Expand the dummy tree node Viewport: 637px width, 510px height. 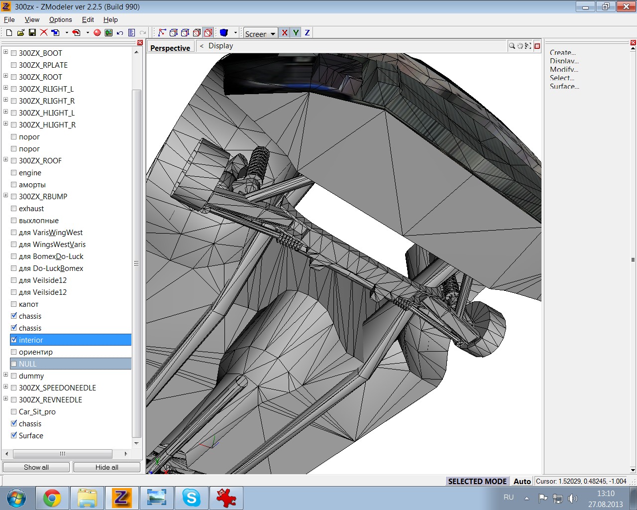[5, 375]
